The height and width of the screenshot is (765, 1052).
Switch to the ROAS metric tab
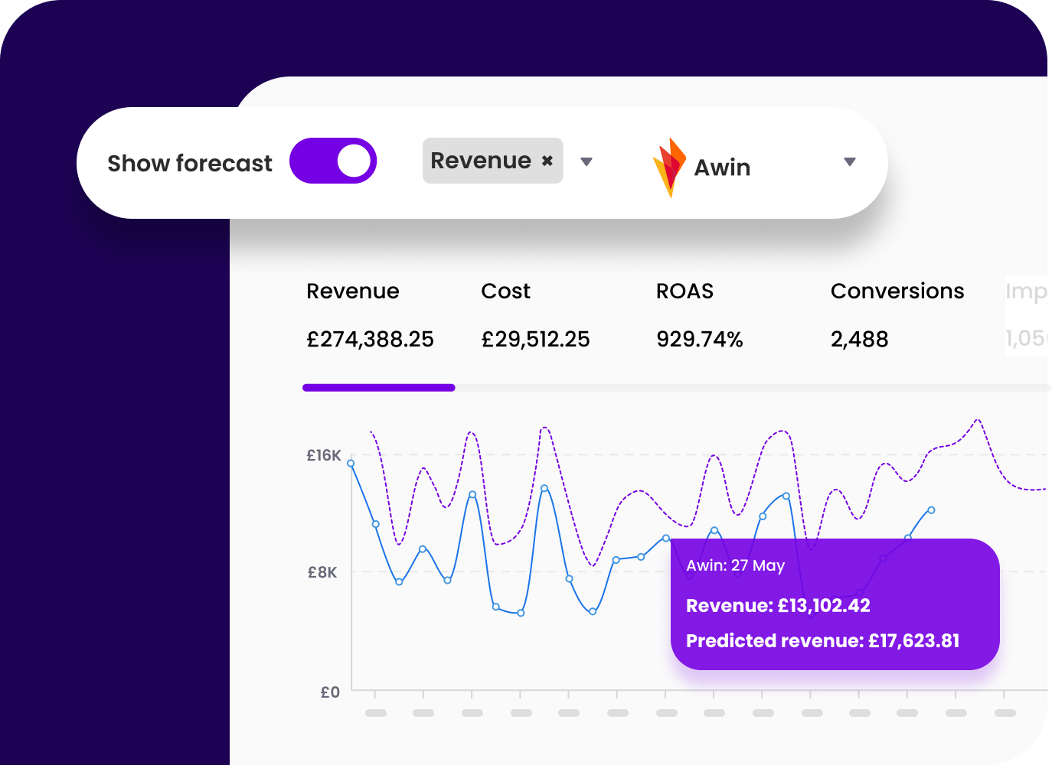tap(684, 291)
